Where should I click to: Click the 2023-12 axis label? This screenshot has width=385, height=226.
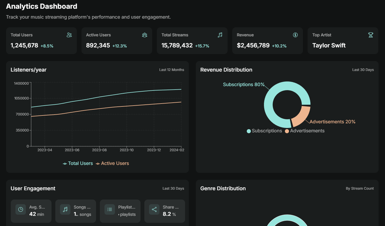[154, 150]
